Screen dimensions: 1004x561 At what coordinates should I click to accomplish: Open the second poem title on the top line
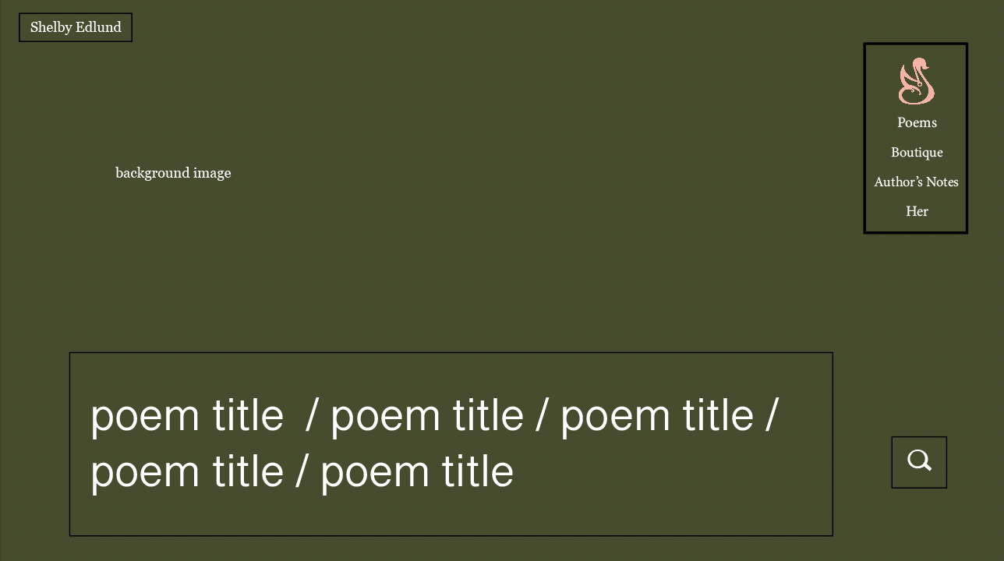pyautogui.click(x=427, y=415)
